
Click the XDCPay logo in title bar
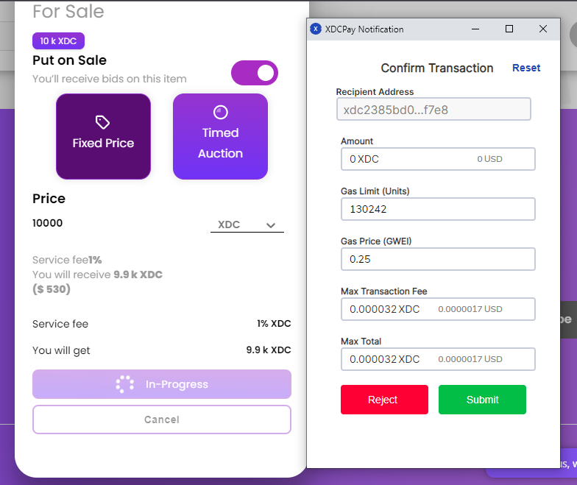[316, 29]
